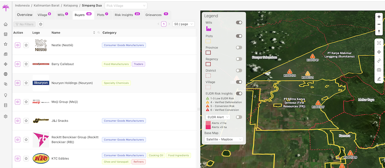Click the map 3D rotate button
The height and width of the screenshot is (168, 385).
point(379,60)
